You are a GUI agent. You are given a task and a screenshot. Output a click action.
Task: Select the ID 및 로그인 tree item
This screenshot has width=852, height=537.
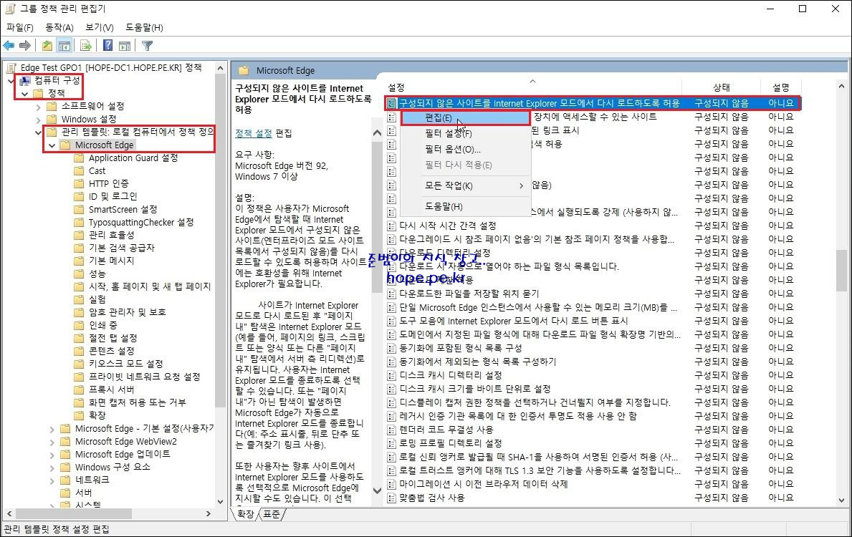tap(113, 196)
